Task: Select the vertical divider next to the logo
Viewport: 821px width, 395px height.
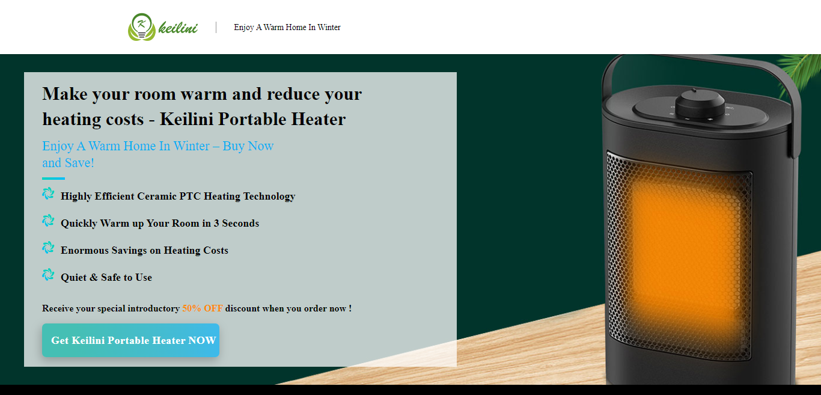Action: click(x=215, y=27)
